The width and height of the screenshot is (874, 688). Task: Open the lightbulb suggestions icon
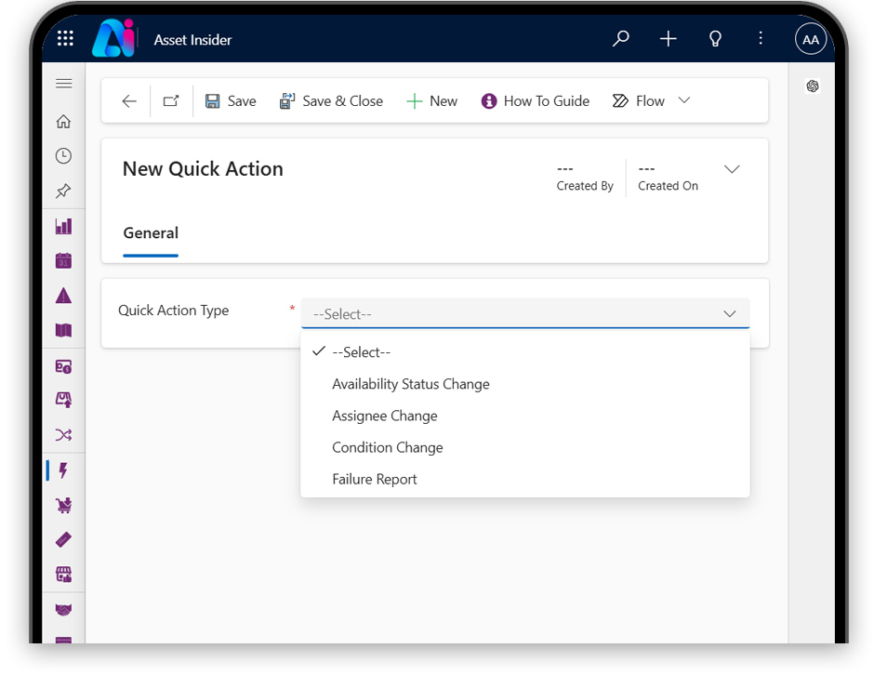(x=713, y=38)
